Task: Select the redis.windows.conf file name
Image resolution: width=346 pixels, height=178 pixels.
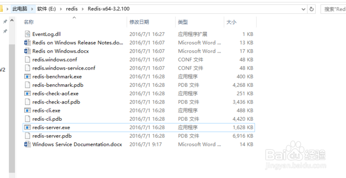Action: click(x=55, y=60)
